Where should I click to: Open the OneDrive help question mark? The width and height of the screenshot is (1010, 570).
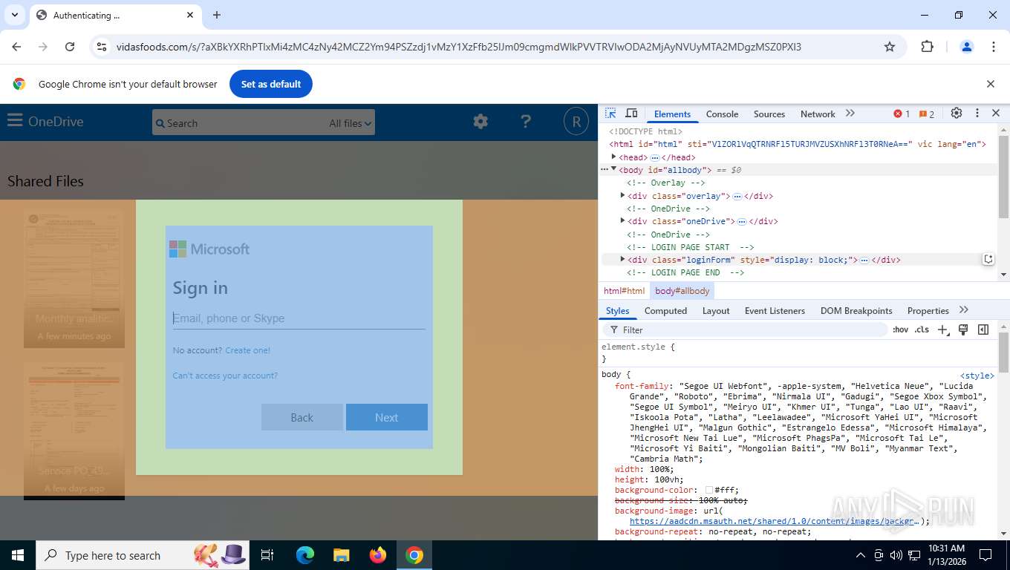(x=526, y=122)
